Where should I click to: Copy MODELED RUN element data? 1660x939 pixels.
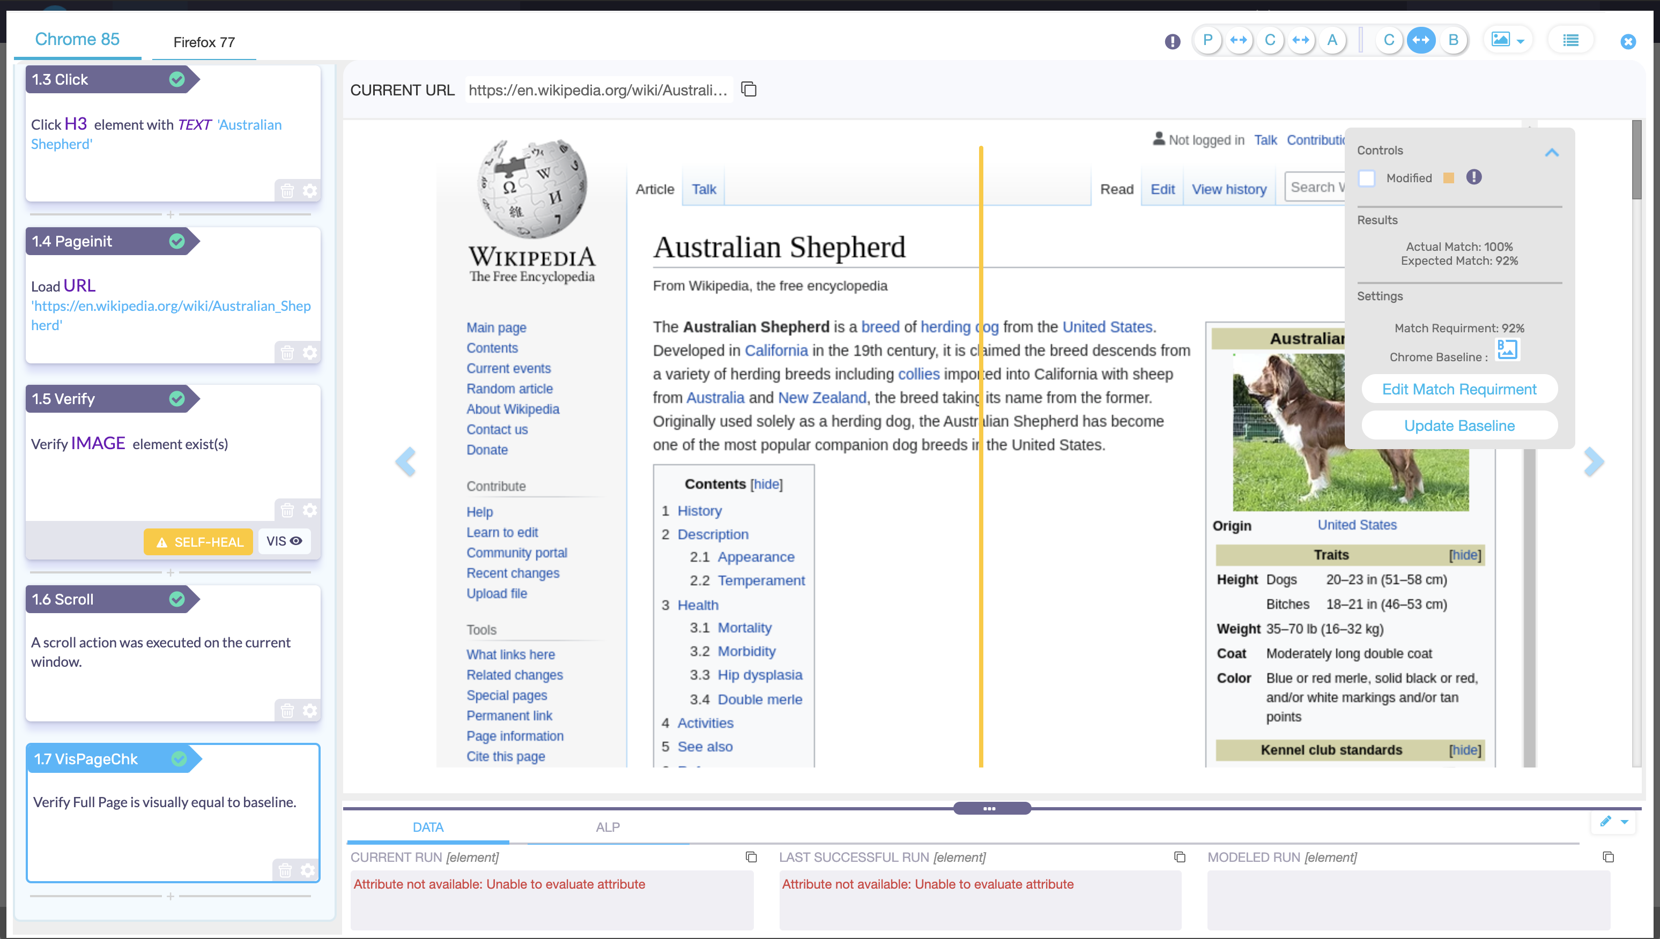coord(1609,856)
